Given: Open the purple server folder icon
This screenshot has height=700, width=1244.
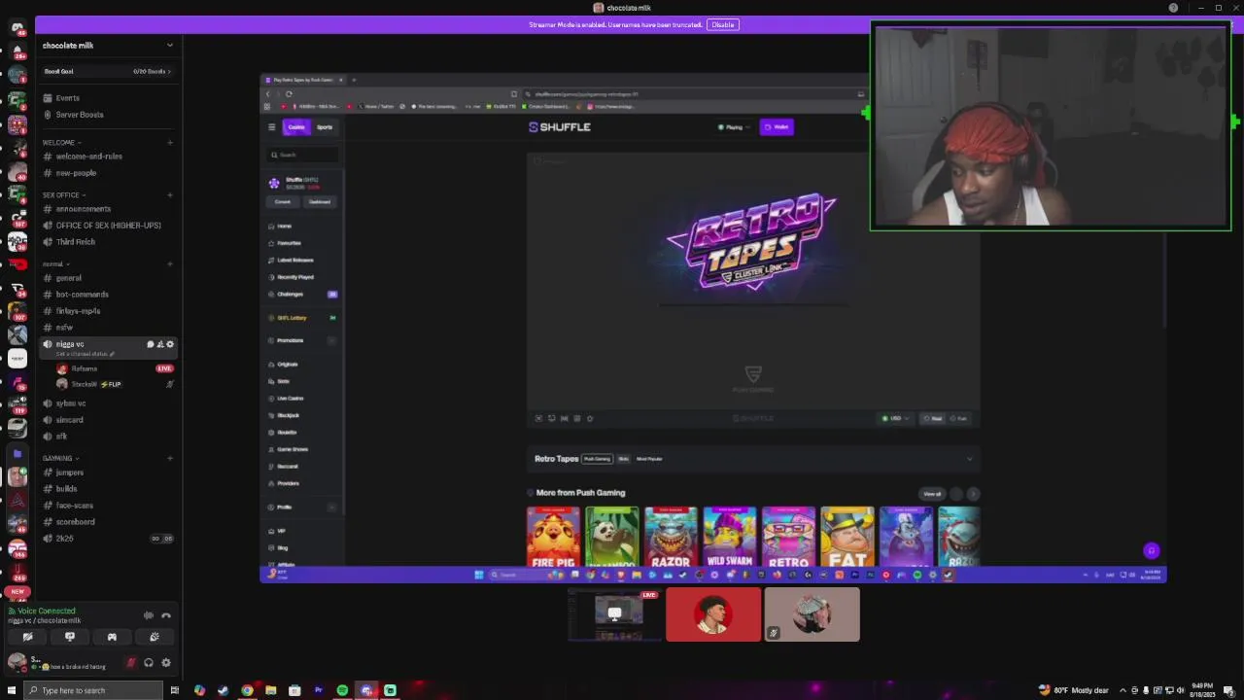Looking at the screenshot, I should pyautogui.click(x=17, y=454).
